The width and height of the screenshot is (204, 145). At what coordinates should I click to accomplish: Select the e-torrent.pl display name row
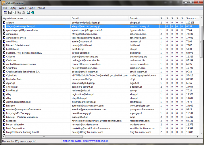12,87
